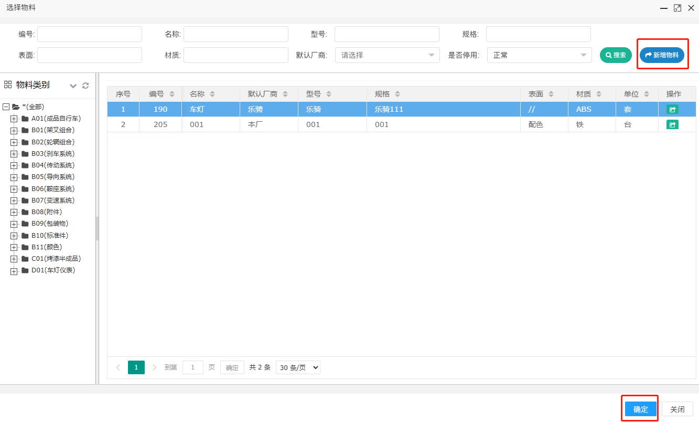Open the 30 条/页 page size selector
This screenshot has width=699, height=422.
298,368
